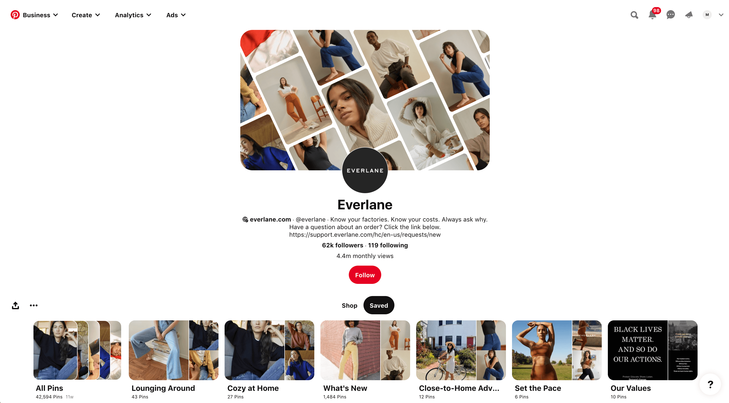Click the notifications bell icon
Screen dimensions: 729x403
click(x=652, y=15)
